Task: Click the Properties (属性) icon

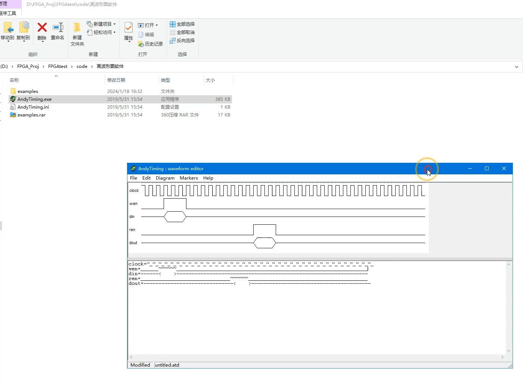Action: [129, 28]
